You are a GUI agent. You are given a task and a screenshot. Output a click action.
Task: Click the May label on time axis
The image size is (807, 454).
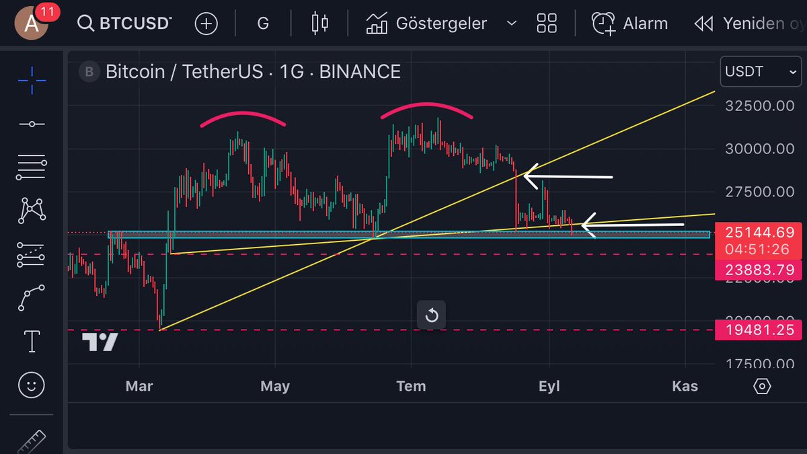(275, 386)
